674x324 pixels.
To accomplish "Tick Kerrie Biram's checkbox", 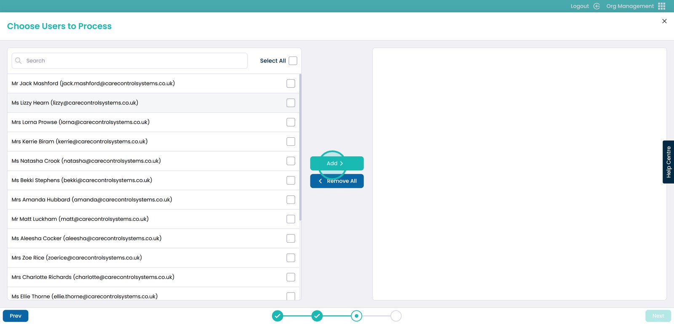I will (x=291, y=142).
